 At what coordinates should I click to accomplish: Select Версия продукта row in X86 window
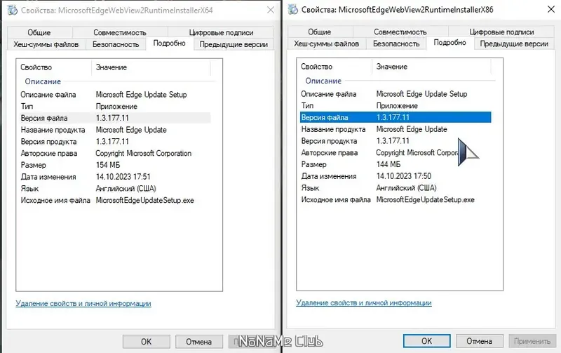[396, 141]
